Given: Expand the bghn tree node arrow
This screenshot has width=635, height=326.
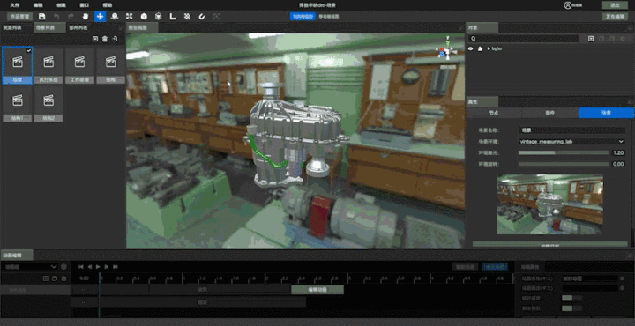Looking at the screenshot, I should click(x=489, y=48).
